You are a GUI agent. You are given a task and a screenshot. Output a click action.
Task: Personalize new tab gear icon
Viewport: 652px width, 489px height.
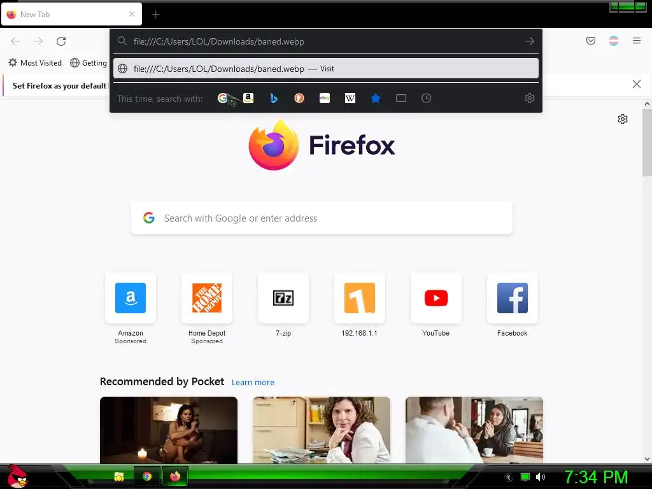(x=623, y=119)
